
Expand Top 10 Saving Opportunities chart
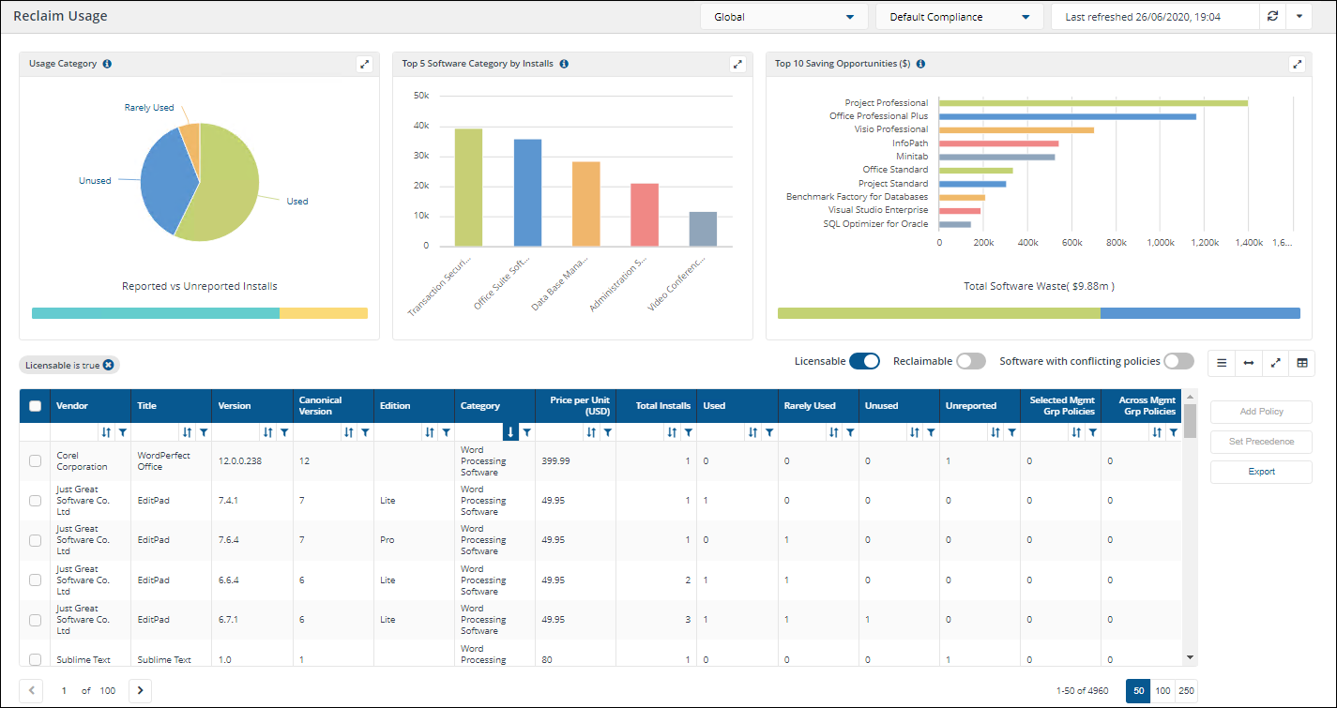pyautogui.click(x=1297, y=64)
